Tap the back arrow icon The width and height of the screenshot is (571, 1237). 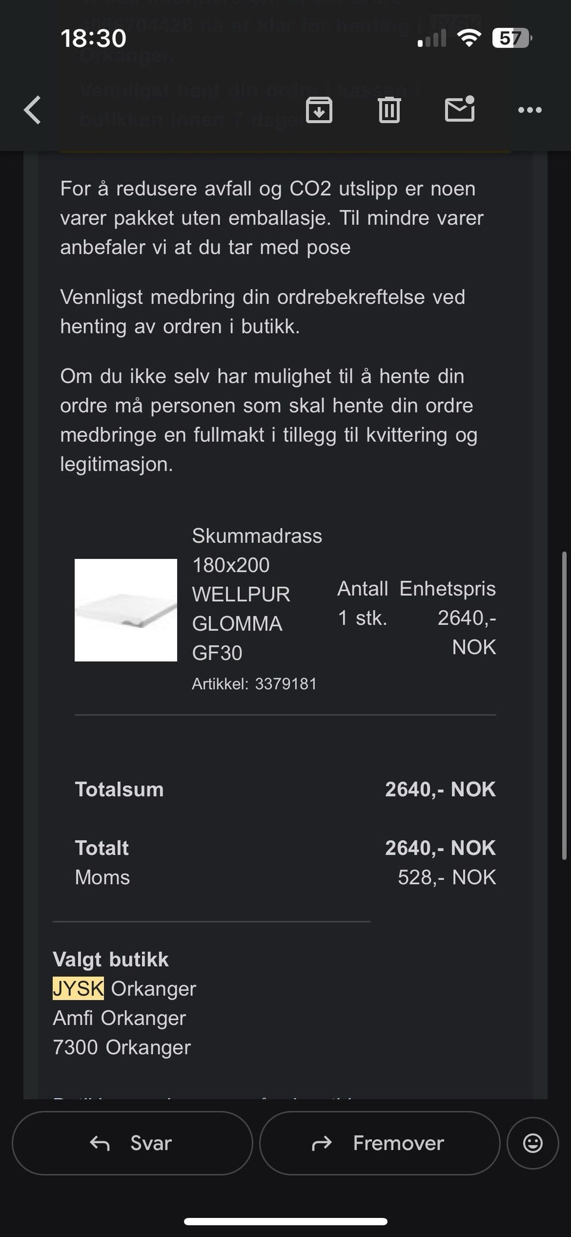[x=32, y=110]
